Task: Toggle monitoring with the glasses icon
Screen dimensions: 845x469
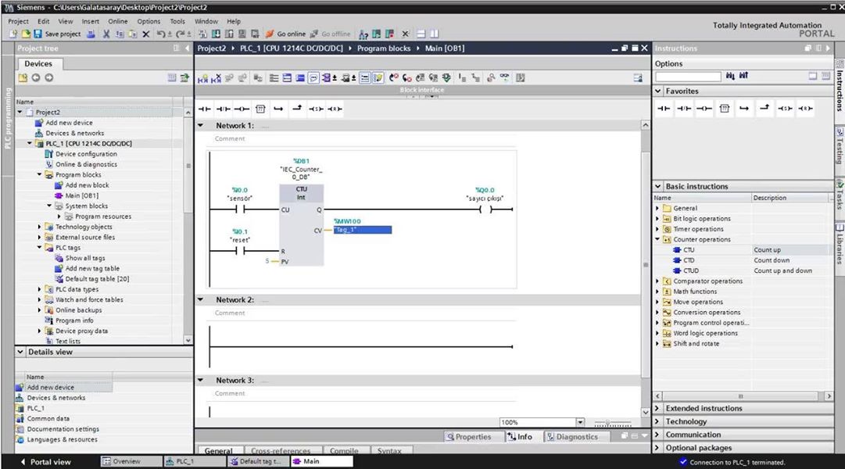Action: coord(504,77)
